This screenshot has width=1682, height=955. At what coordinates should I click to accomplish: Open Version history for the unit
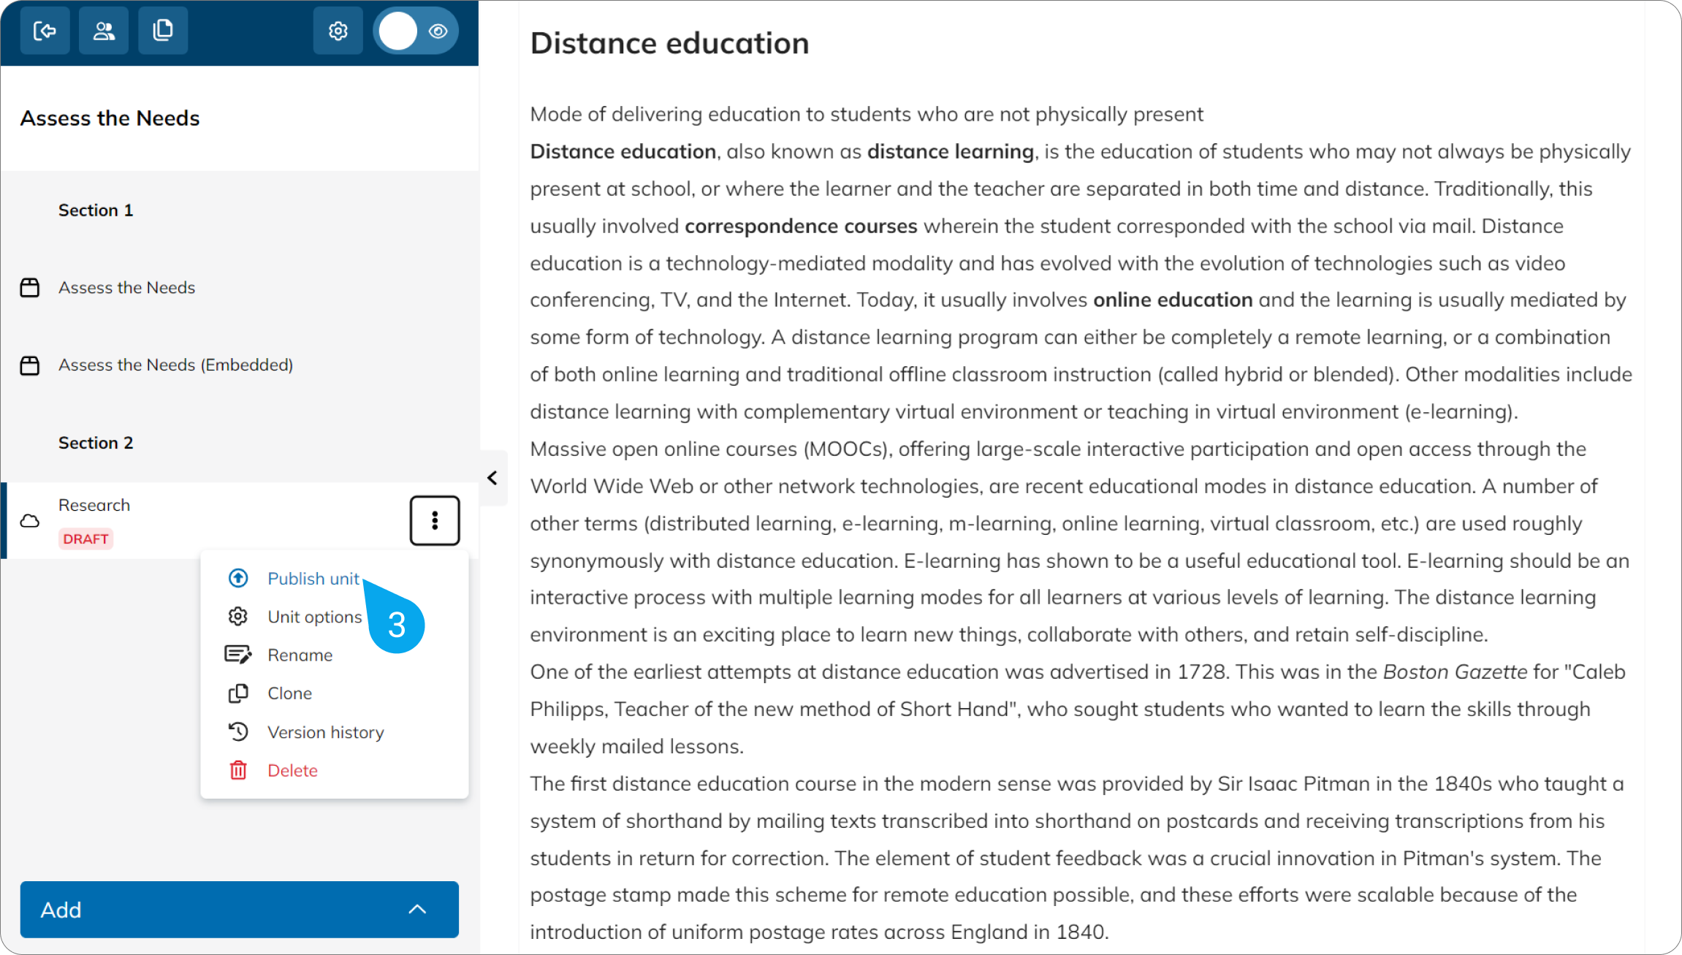[326, 732]
